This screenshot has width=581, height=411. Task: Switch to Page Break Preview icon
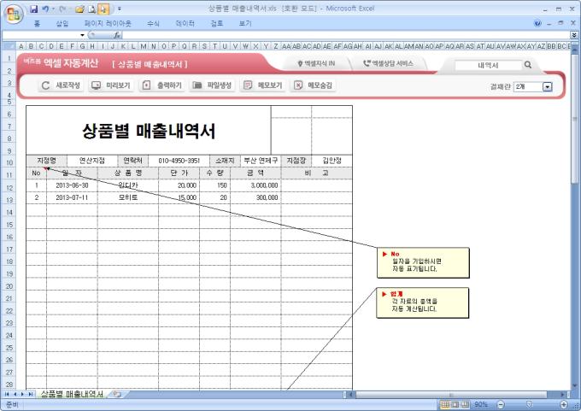point(465,404)
